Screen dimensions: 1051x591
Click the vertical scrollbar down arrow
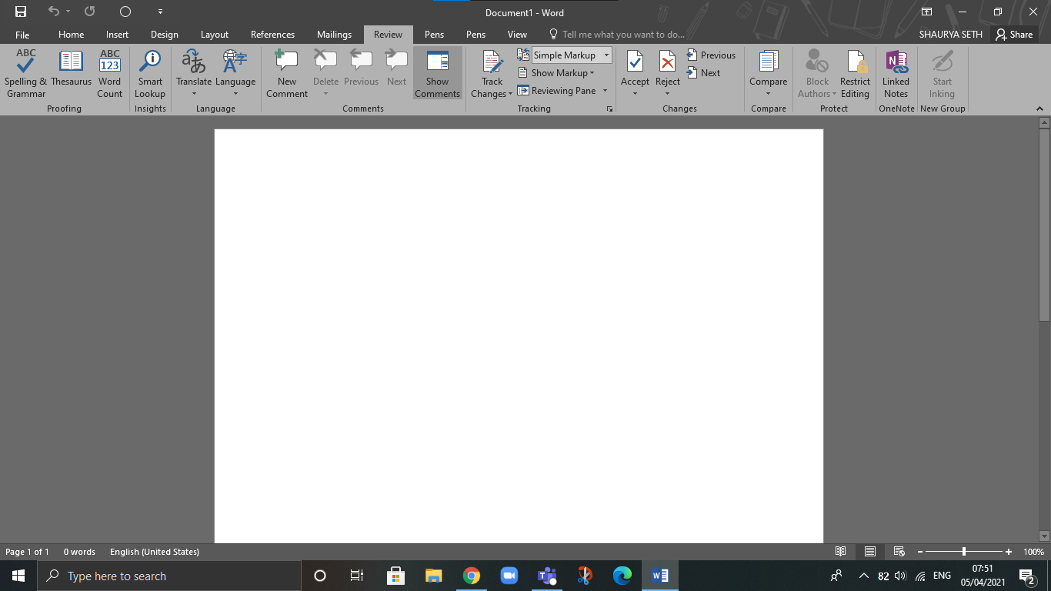point(1045,536)
